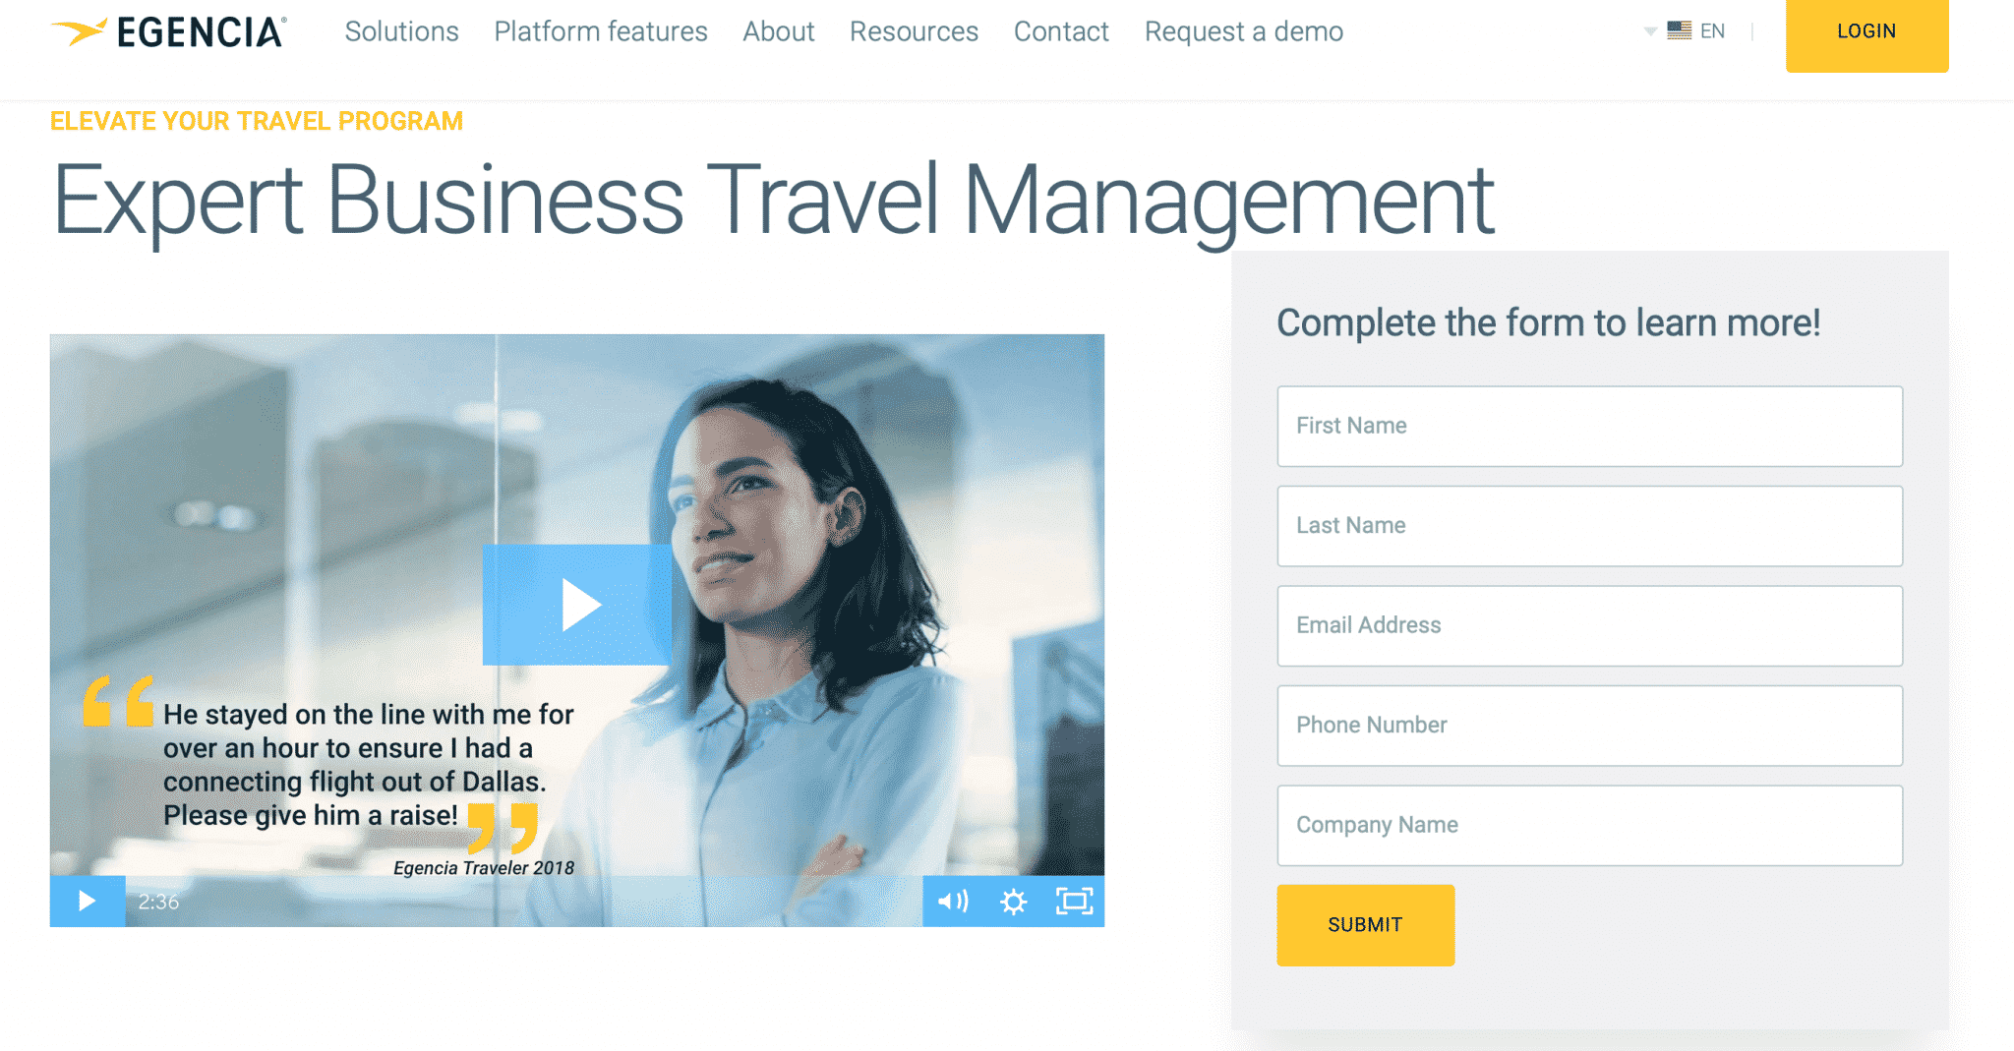2014x1051 pixels.
Task: Focus the Email Address field
Action: pyautogui.click(x=1589, y=625)
